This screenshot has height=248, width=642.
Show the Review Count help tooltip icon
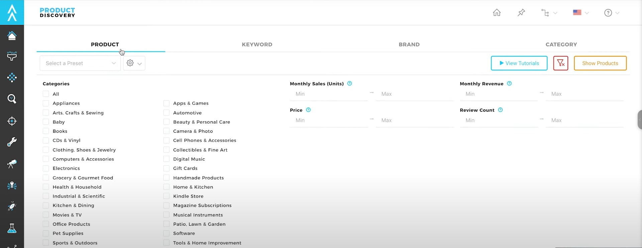click(x=500, y=110)
